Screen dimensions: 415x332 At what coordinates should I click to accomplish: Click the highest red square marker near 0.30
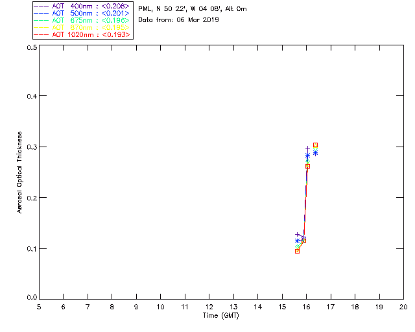pos(315,145)
